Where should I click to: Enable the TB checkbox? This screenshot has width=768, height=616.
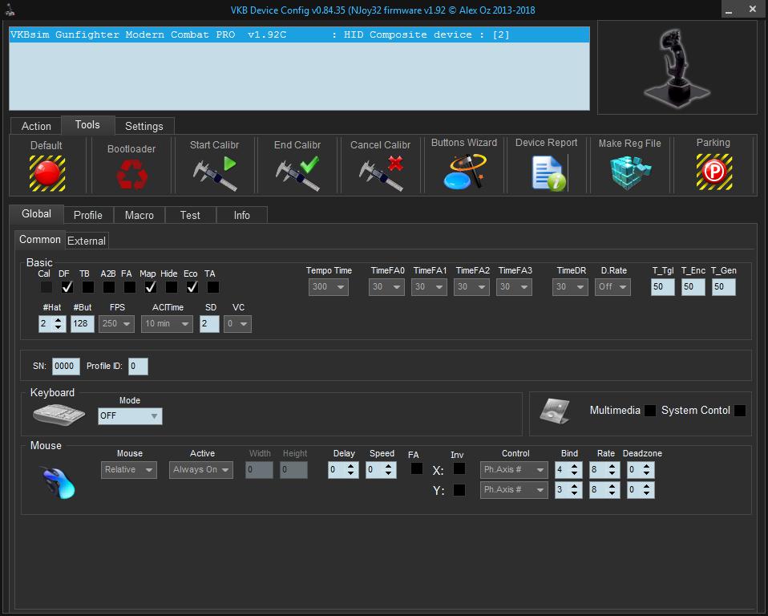[88, 287]
